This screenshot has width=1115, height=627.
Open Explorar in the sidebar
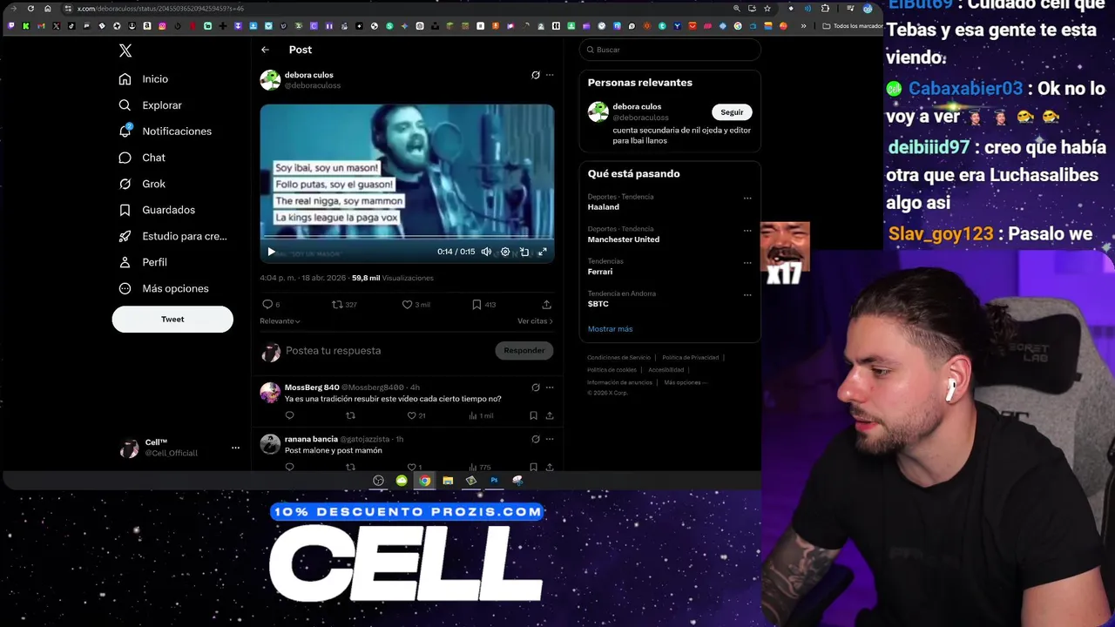click(x=151, y=105)
